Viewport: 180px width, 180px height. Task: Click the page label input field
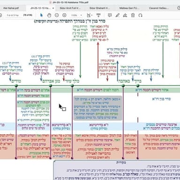pos(13,15)
